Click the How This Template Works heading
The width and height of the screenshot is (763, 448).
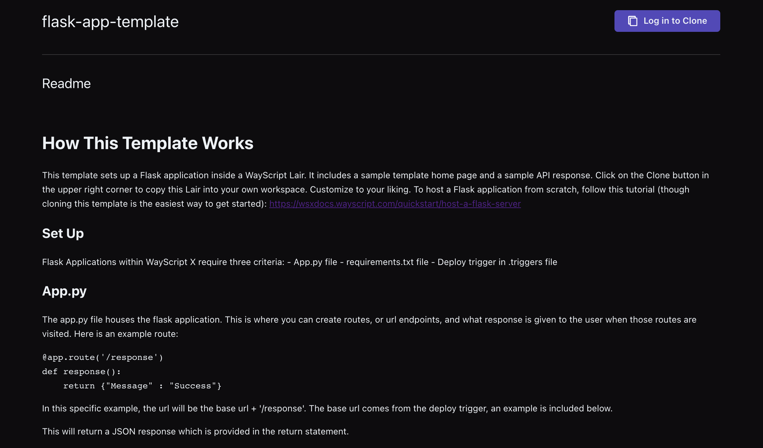pos(148,143)
